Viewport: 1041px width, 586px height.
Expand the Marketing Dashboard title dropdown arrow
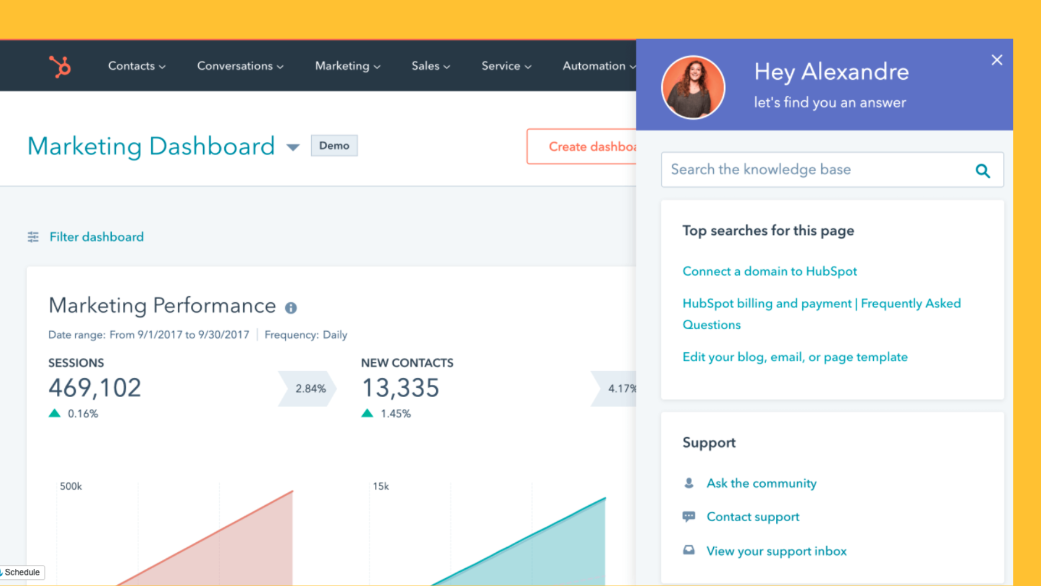tap(293, 147)
